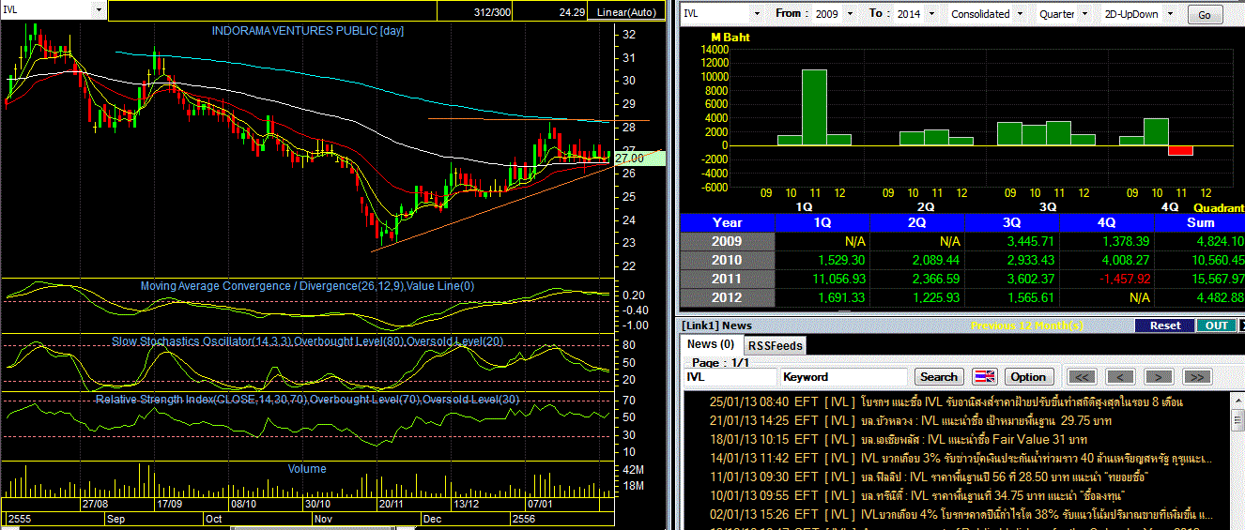Focus the news symbol field containing IVL
This screenshot has height=530, width=1245.
point(730,376)
